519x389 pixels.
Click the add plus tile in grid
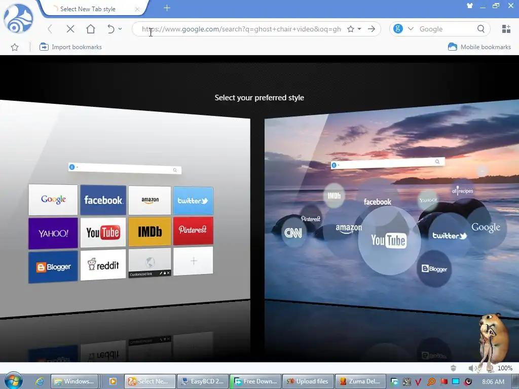(x=193, y=261)
